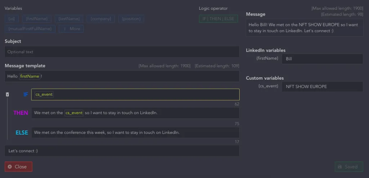Insert the {id} variable chip

coord(12,19)
